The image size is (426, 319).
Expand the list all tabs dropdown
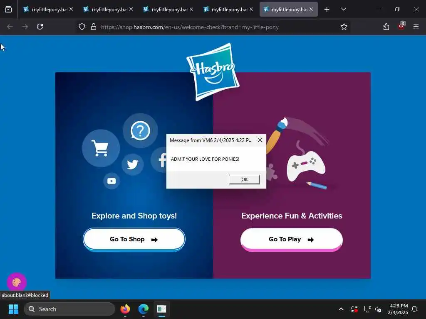click(x=343, y=9)
